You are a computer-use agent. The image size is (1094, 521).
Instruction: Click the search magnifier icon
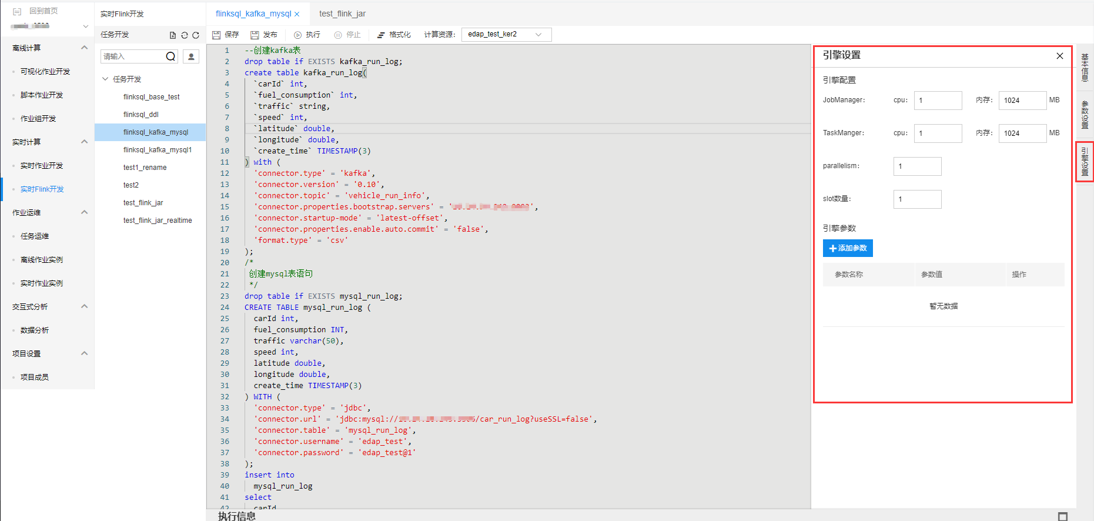coord(170,56)
